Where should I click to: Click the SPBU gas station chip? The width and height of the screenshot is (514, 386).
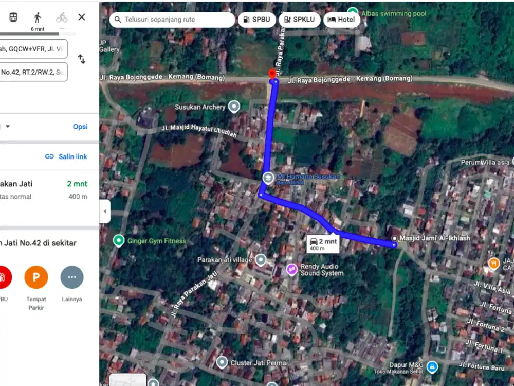[257, 20]
